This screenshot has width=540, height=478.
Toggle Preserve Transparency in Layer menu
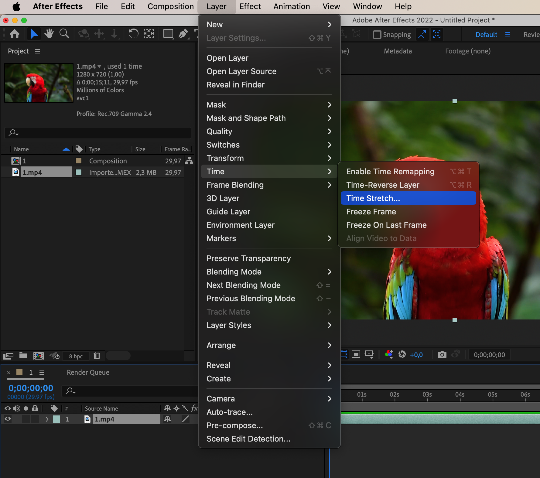248,258
